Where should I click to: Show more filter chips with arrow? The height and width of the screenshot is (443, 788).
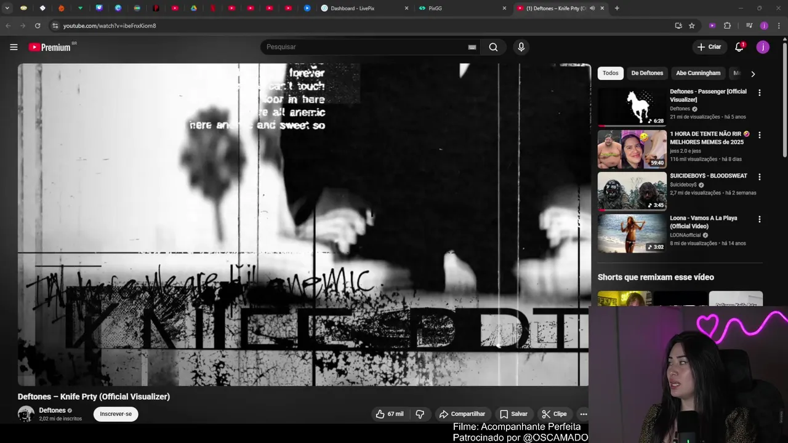752,74
